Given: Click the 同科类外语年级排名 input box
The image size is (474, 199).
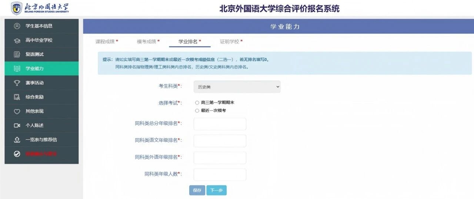Looking at the screenshot, I should pyautogui.click(x=220, y=158).
